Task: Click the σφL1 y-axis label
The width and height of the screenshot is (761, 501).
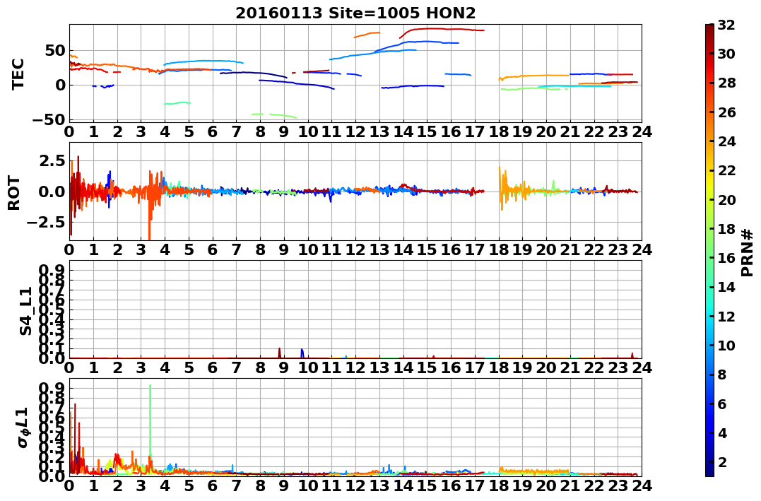Action: 24,428
